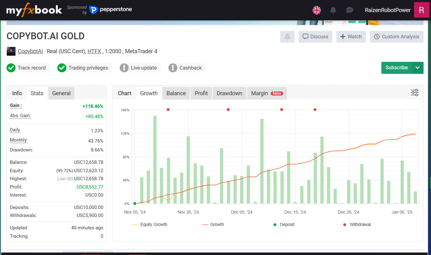Click the tallest green bar near 150%
This screenshot has width=431, height=255.
155,159
